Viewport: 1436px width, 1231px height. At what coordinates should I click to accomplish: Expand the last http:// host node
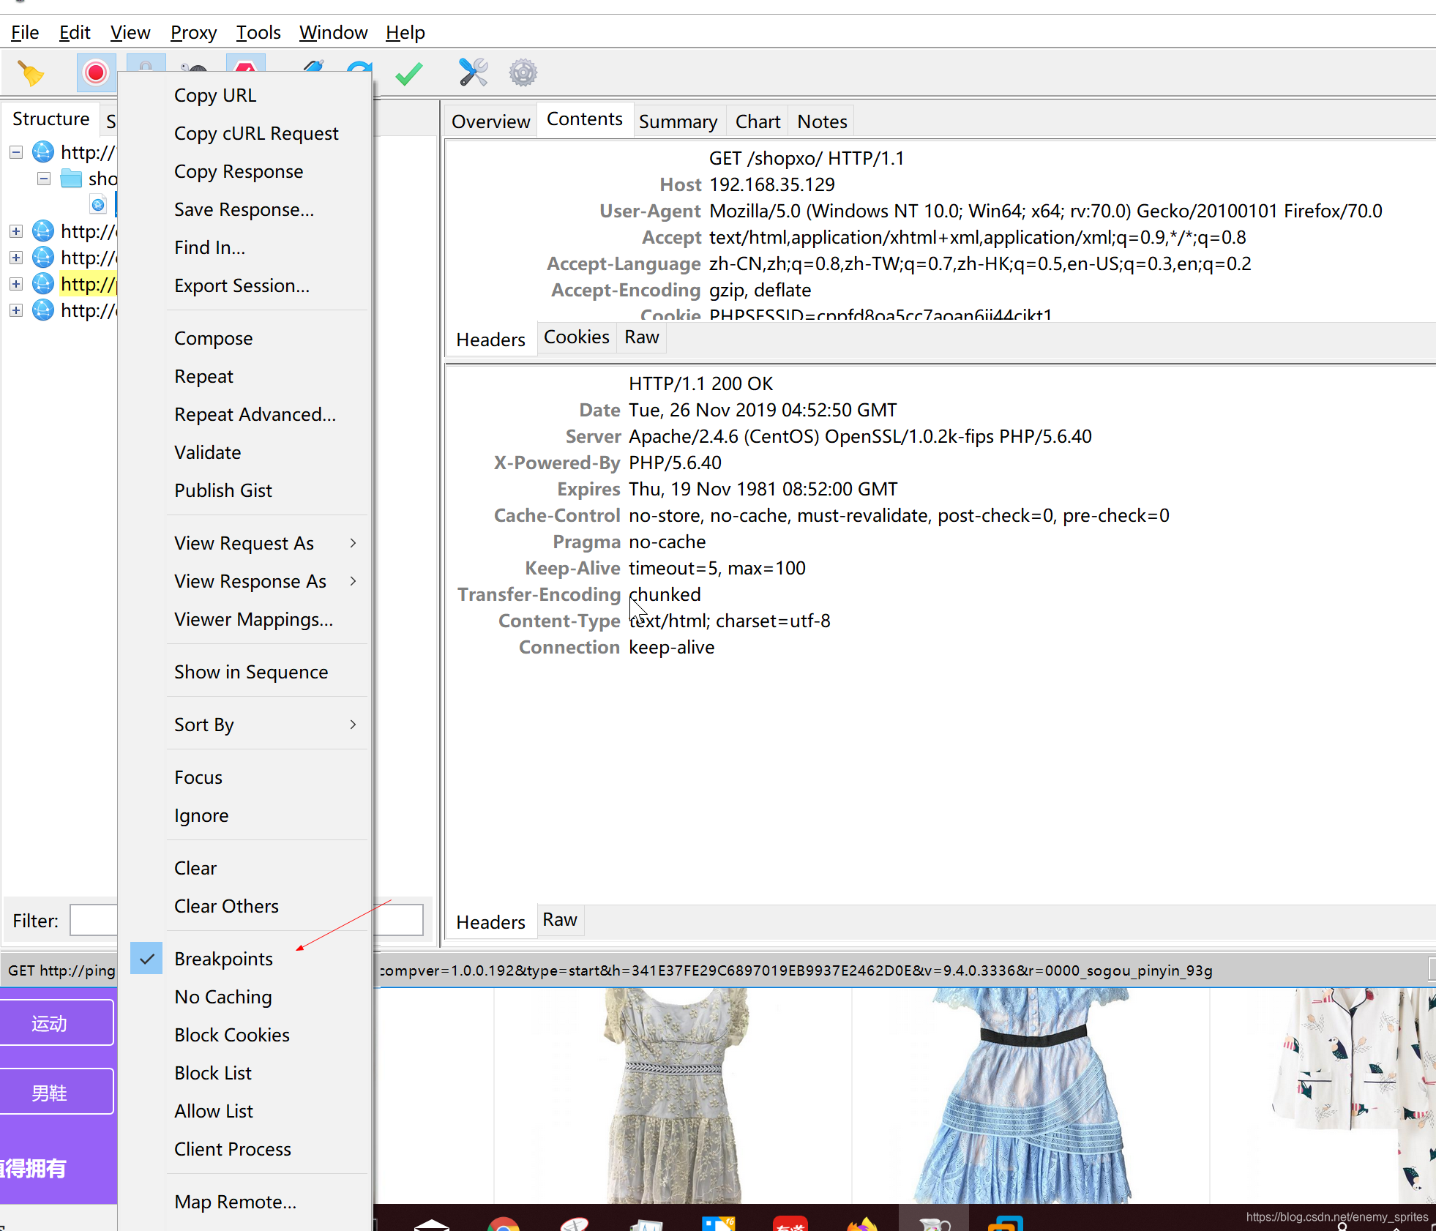[x=16, y=310]
